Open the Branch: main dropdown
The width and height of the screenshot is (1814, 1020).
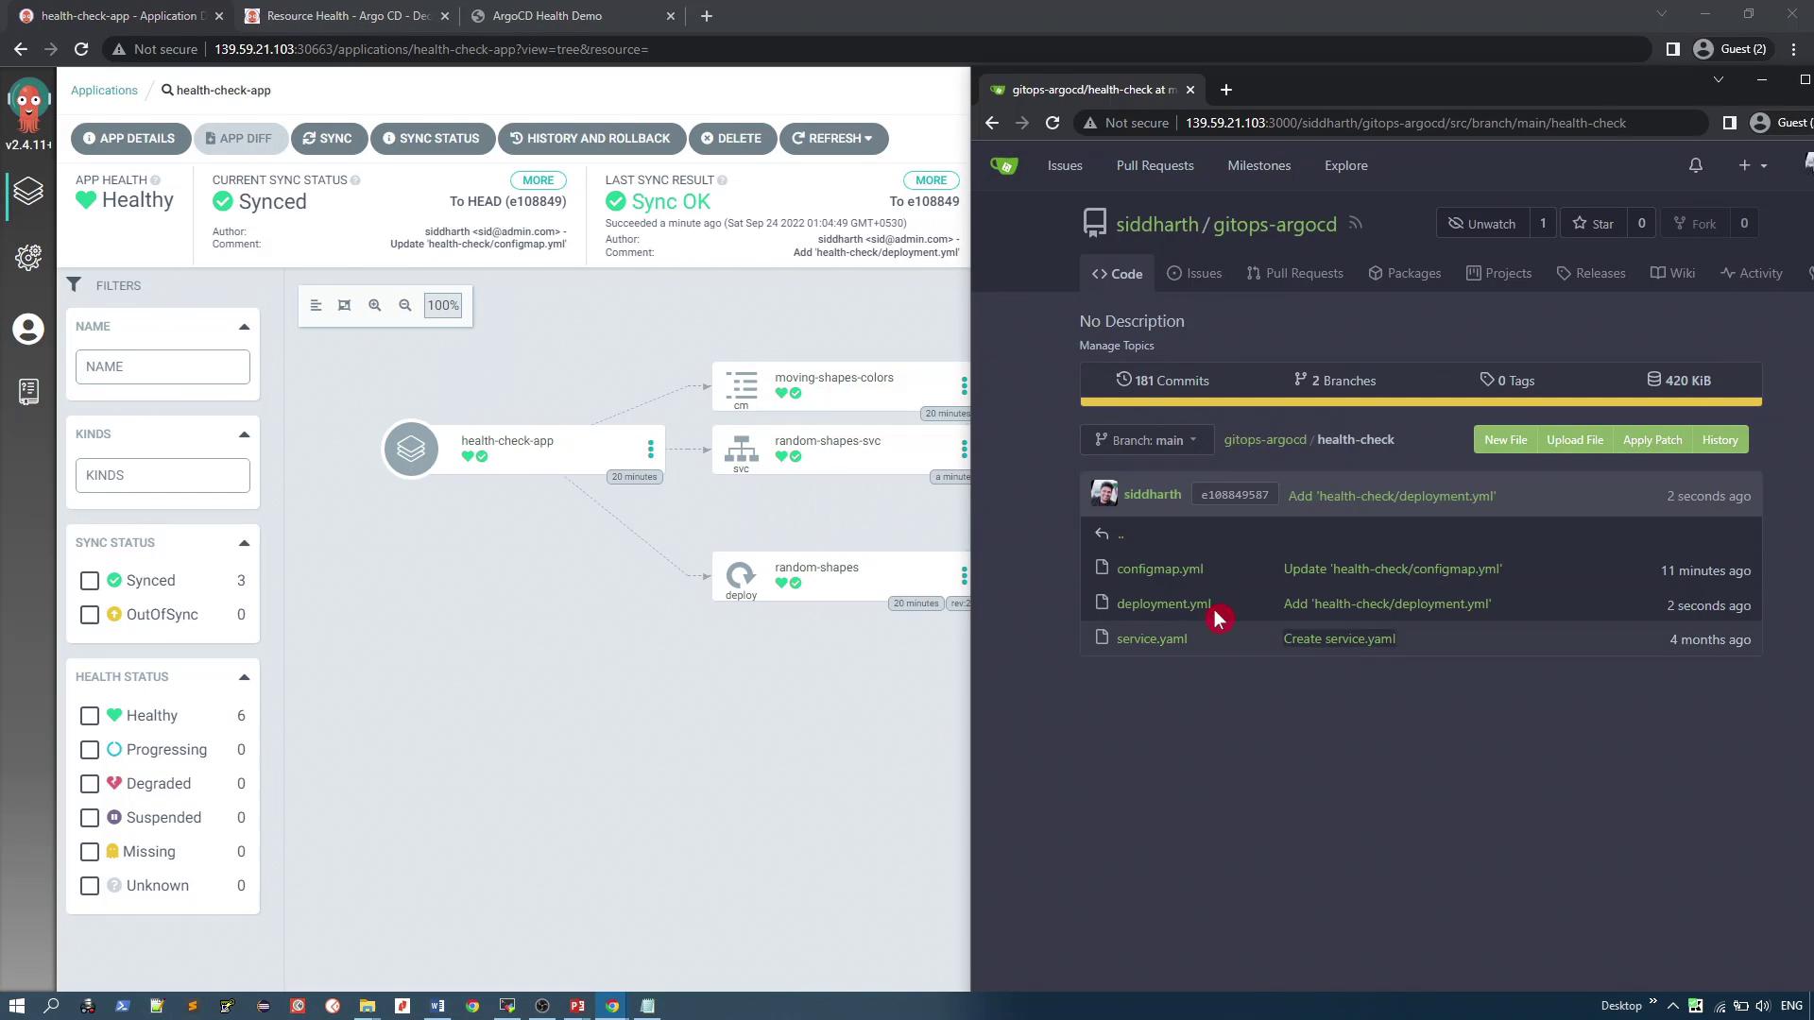[1146, 440]
